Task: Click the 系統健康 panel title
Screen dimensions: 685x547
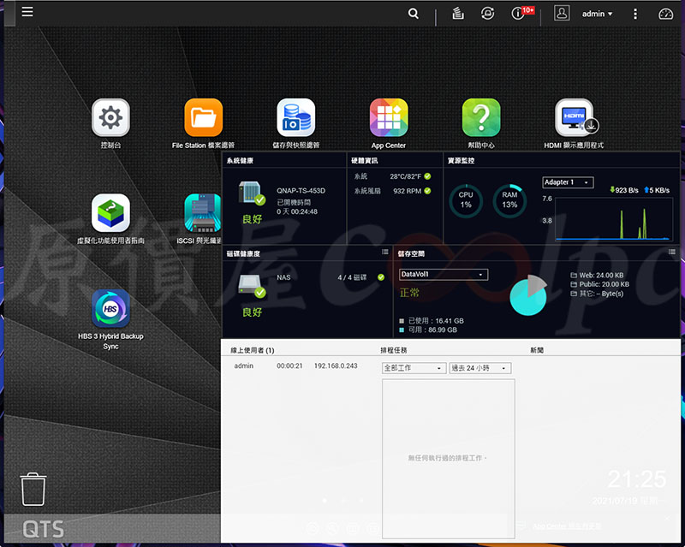Action: (x=240, y=161)
